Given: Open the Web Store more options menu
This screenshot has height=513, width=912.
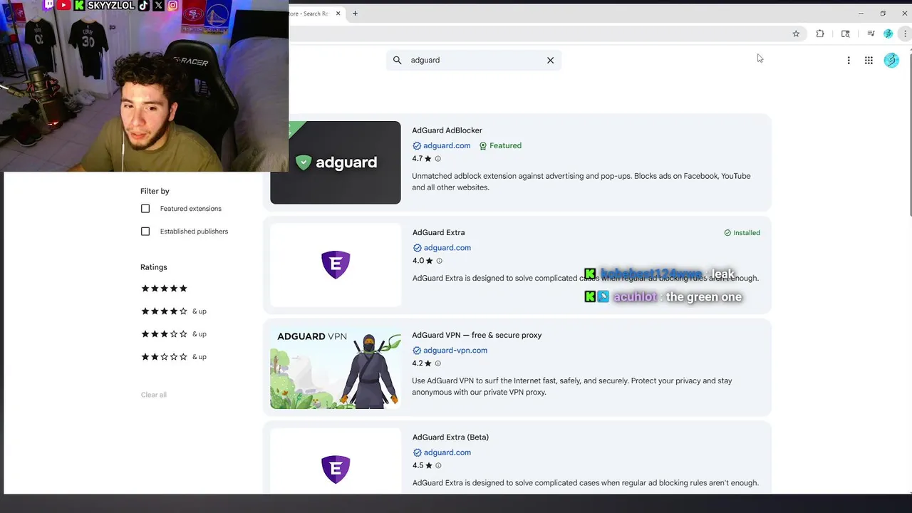Looking at the screenshot, I should [849, 61].
